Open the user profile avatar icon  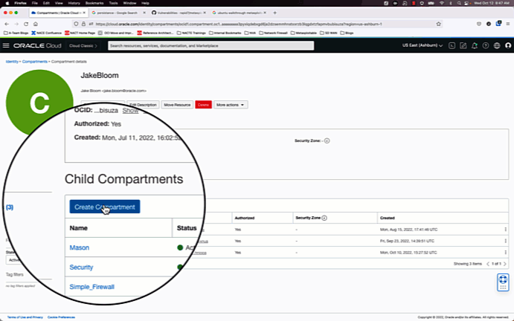[x=508, y=45]
